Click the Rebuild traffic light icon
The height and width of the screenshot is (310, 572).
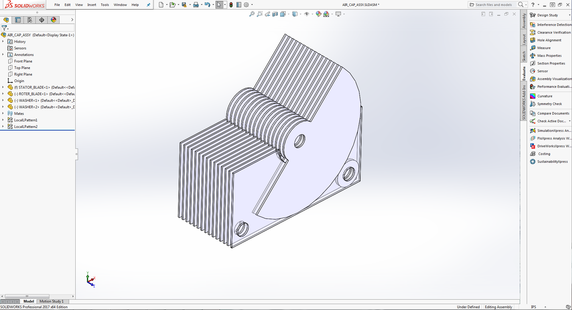click(231, 5)
